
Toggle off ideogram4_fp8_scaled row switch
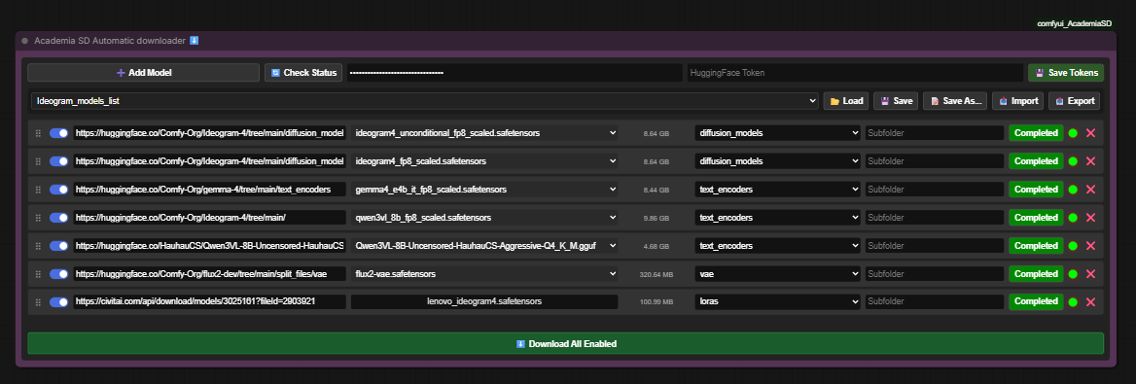pyautogui.click(x=58, y=160)
